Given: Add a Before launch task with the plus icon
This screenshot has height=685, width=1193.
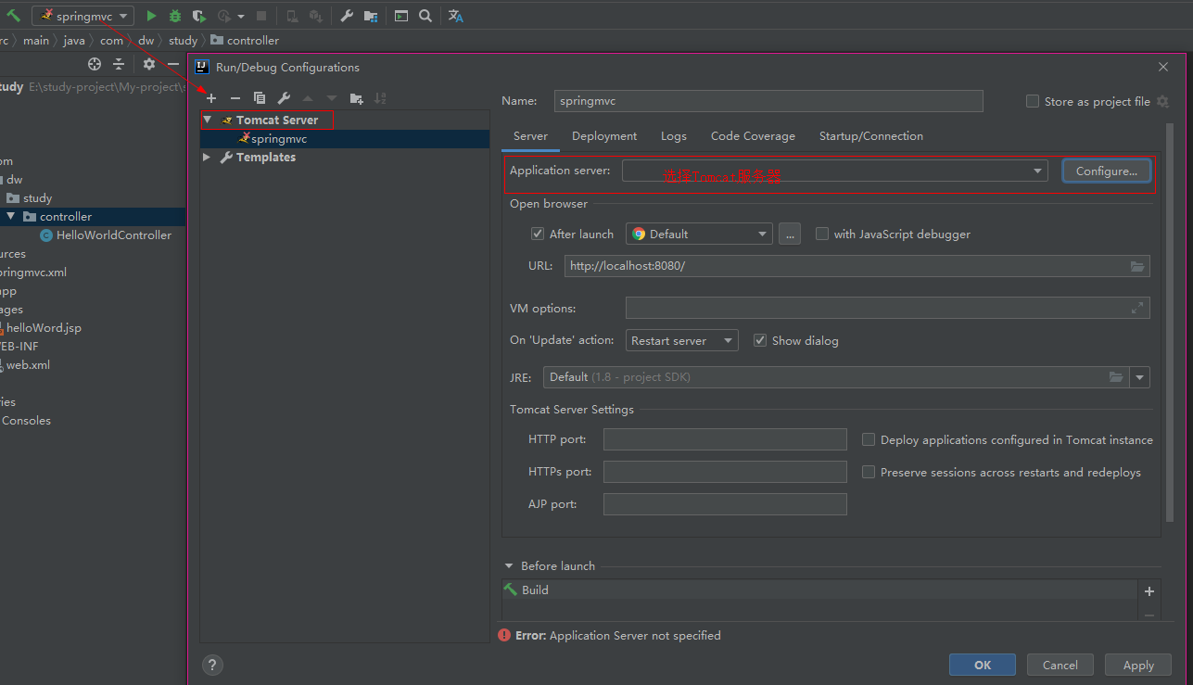Looking at the screenshot, I should [x=1149, y=591].
